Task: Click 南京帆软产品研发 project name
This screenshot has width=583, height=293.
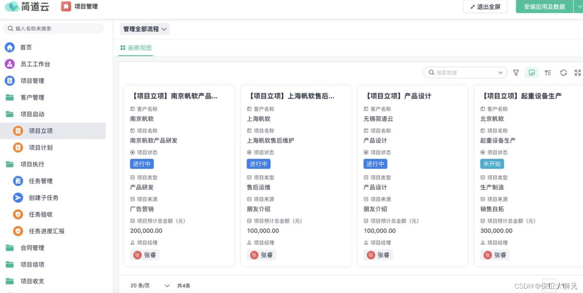Action: point(154,141)
